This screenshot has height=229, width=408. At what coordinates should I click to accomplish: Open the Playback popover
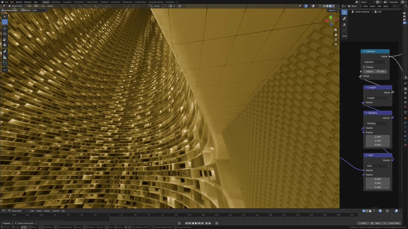(x=7, y=223)
